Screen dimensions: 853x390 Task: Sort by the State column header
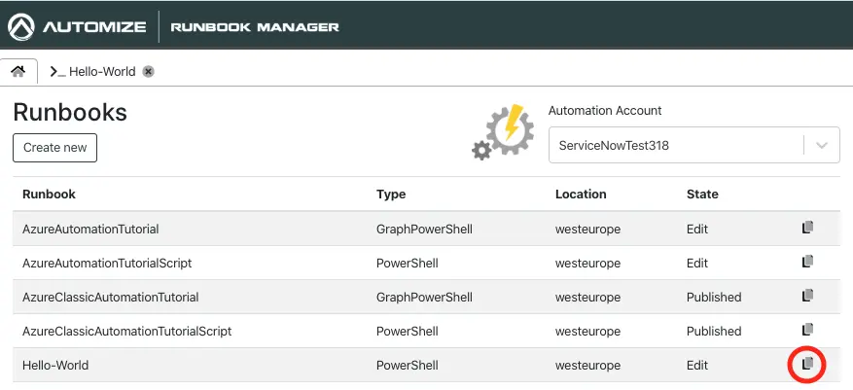tap(702, 195)
